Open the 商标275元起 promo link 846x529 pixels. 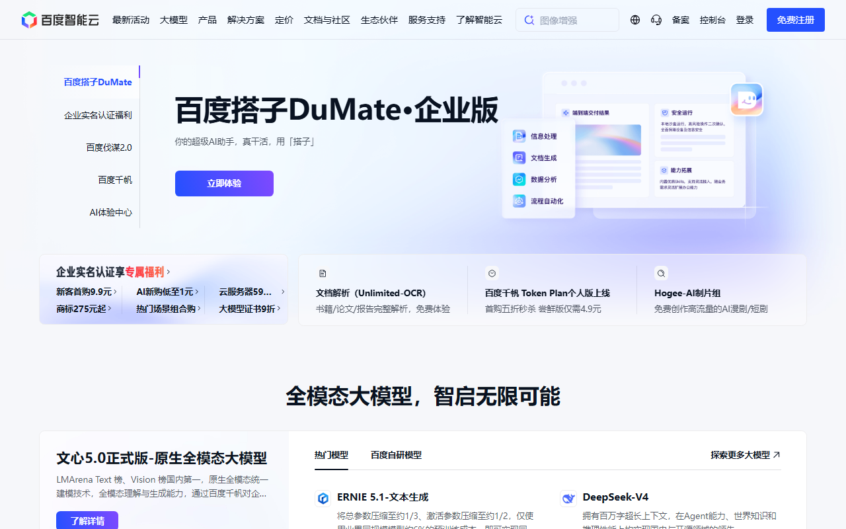click(84, 309)
